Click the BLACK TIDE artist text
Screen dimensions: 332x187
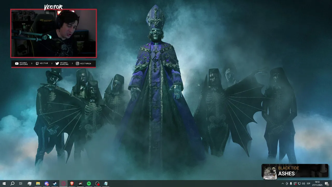(x=288, y=168)
